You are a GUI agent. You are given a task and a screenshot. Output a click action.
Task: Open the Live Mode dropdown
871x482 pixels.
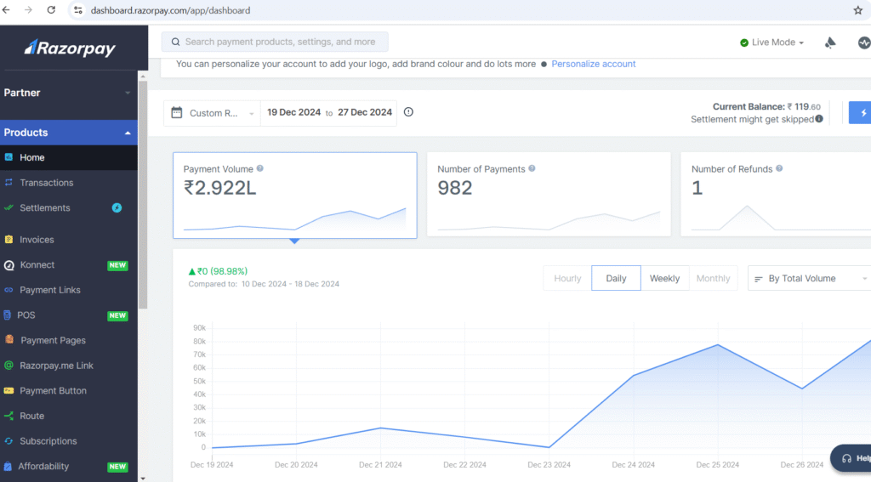click(772, 43)
